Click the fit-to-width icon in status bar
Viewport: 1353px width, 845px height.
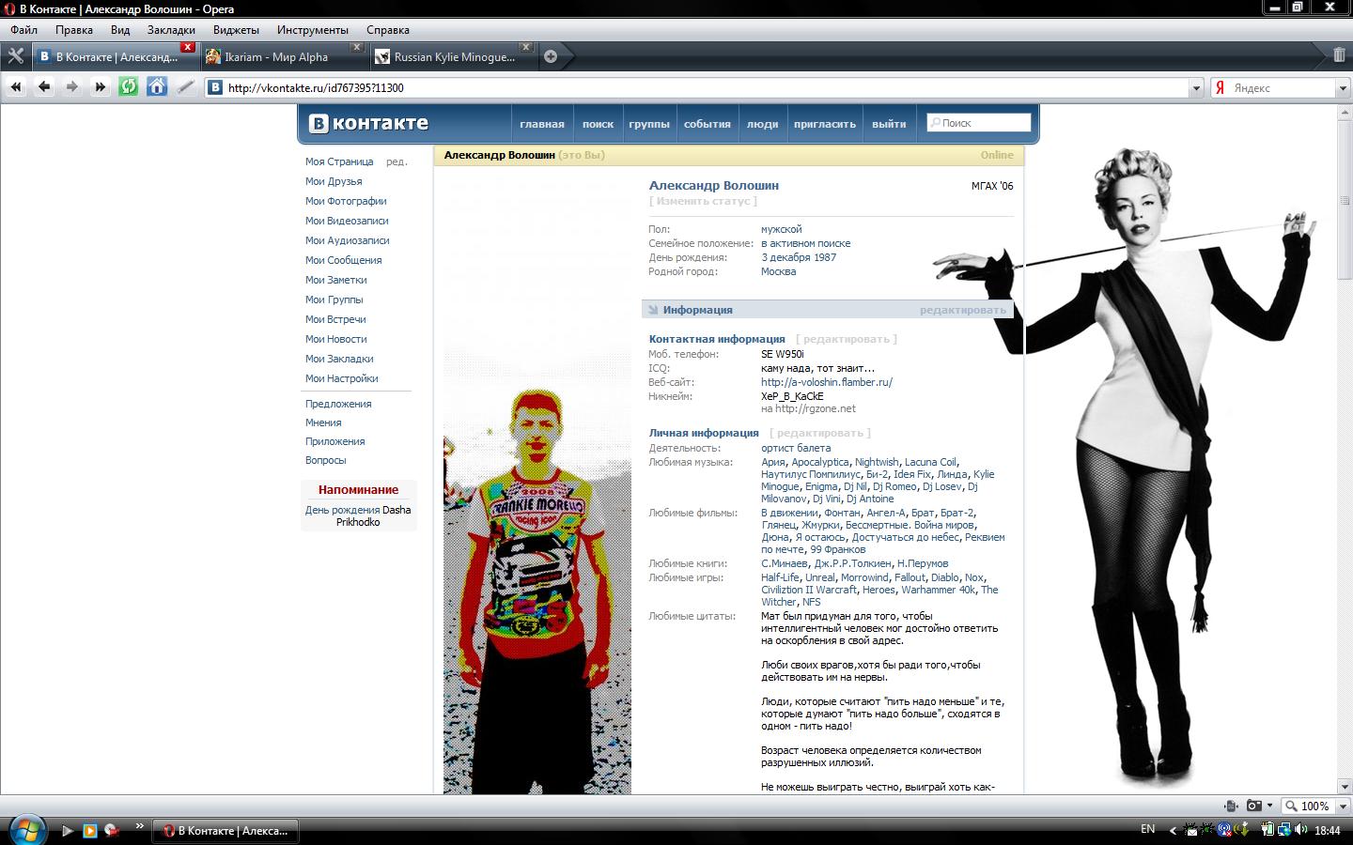tap(1231, 806)
